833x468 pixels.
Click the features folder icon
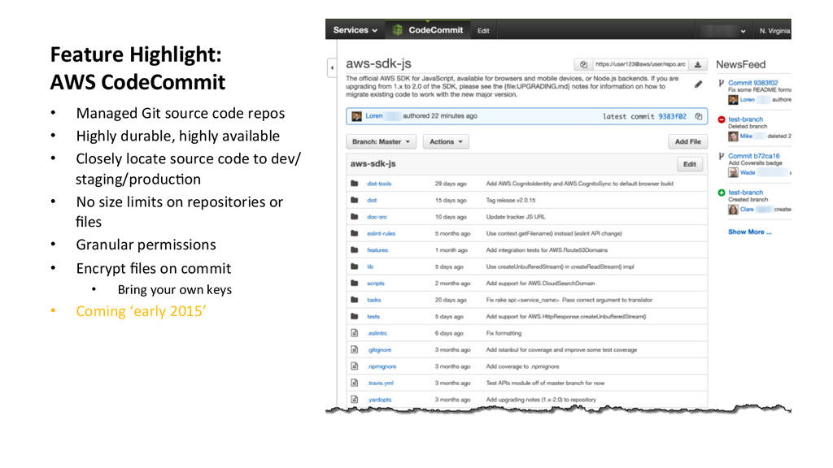click(x=355, y=250)
